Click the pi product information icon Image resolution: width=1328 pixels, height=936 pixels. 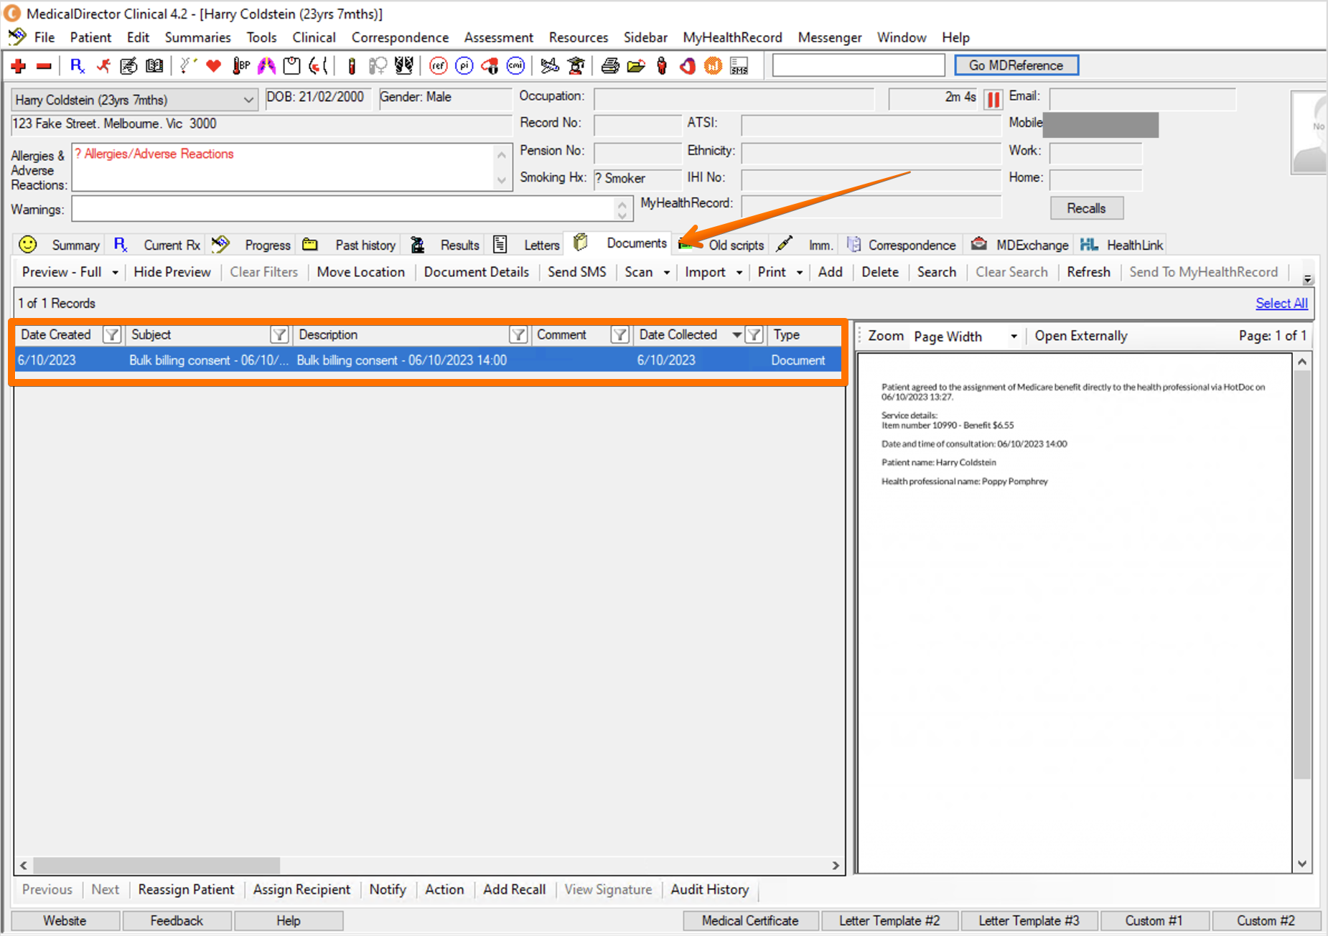(x=464, y=66)
